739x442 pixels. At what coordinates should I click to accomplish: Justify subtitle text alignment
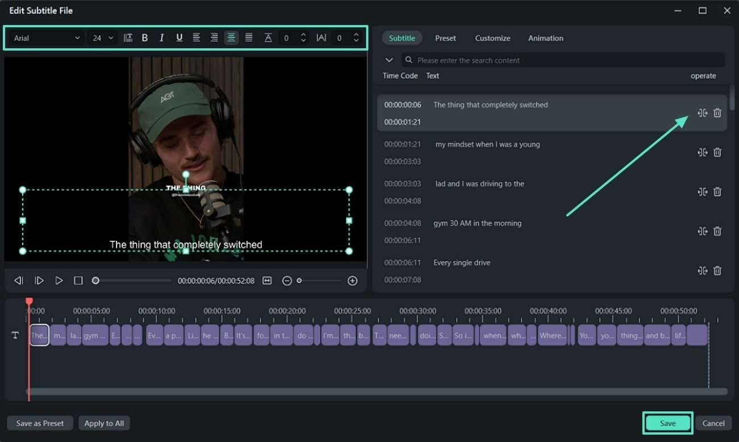[248, 38]
